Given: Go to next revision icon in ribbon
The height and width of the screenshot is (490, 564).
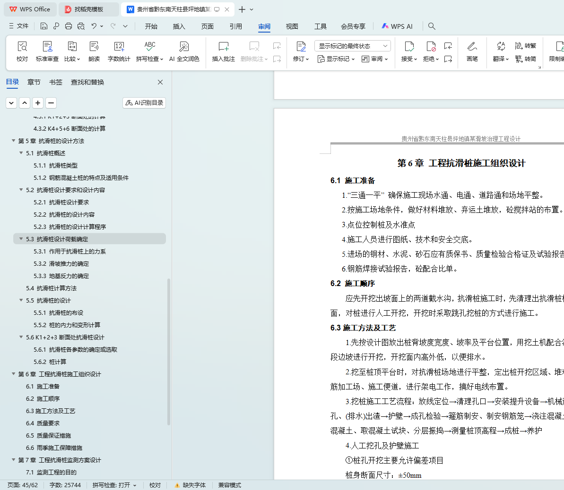Looking at the screenshot, I should click(x=448, y=59).
